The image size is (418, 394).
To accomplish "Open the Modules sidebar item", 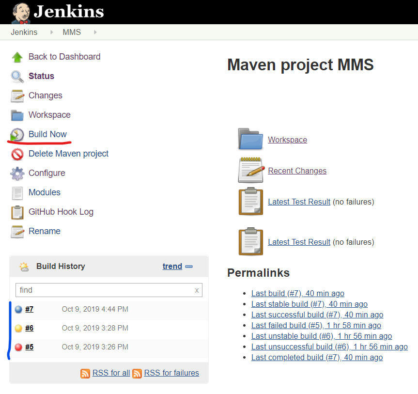I will 45,192.
